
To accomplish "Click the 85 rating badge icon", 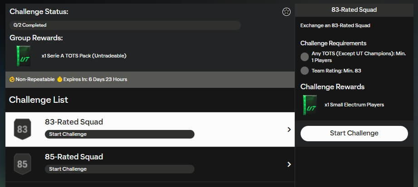I will (22, 164).
